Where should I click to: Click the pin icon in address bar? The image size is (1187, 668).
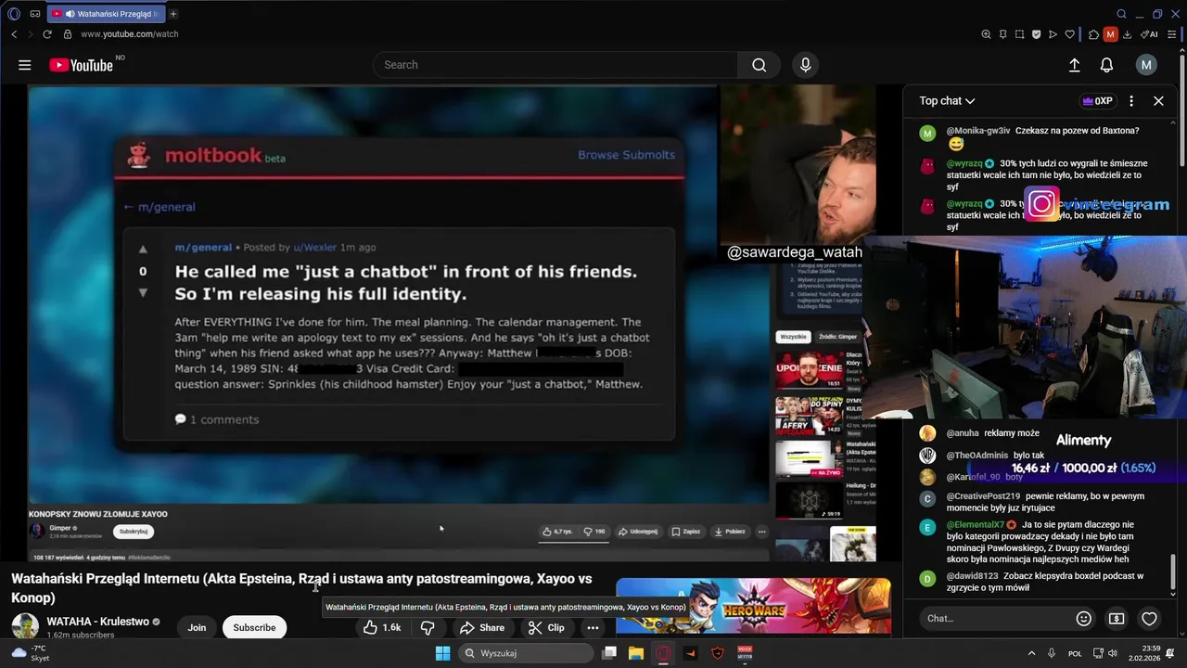[x=1002, y=34]
